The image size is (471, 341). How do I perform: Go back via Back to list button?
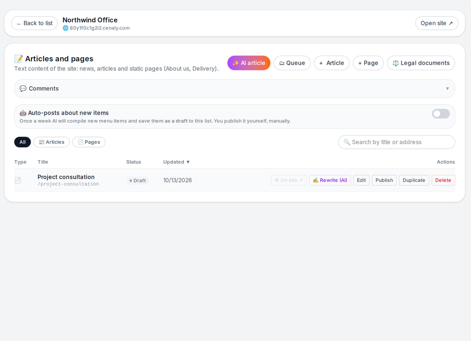(34, 23)
